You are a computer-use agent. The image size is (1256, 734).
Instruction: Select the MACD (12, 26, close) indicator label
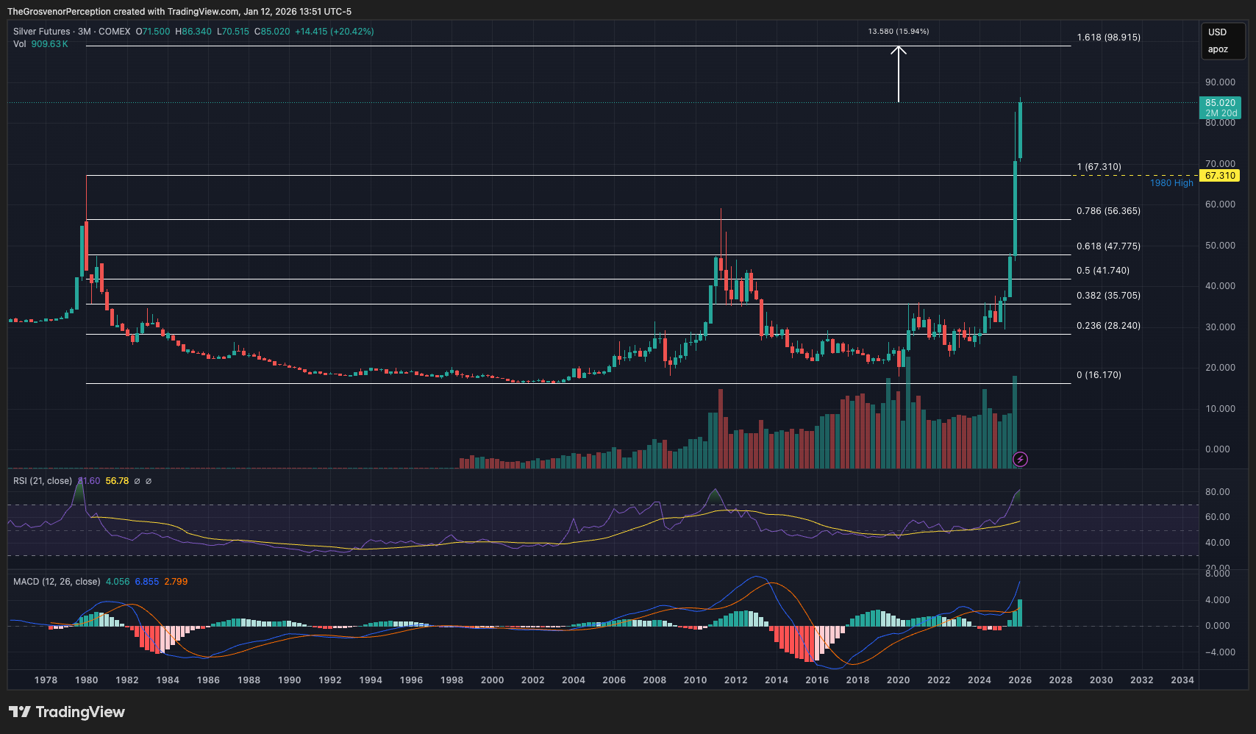tap(57, 582)
